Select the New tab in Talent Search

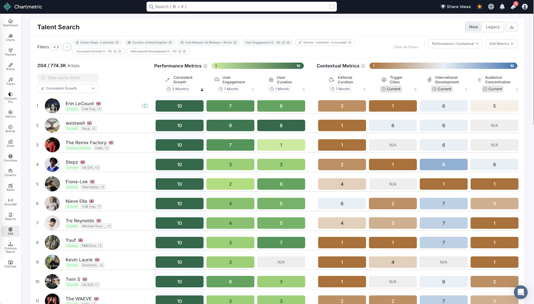pyautogui.click(x=473, y=27)
